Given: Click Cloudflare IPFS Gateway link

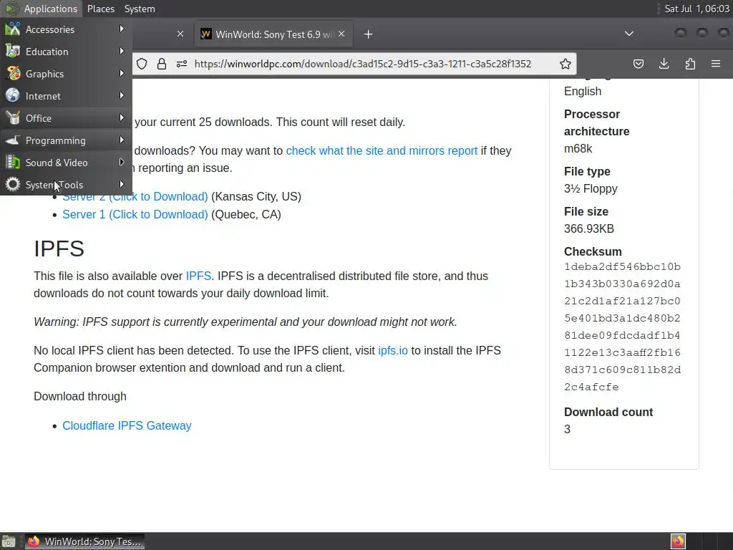Looking at the screenshot, I should click(127, 425).
